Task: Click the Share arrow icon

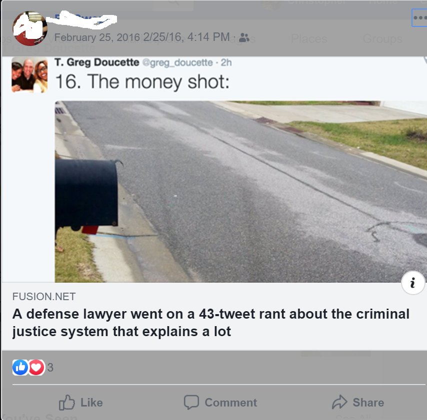Action: (339, 402)
